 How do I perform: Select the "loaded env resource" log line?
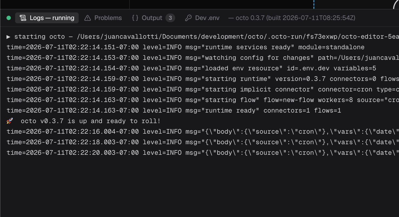point(191,68)
